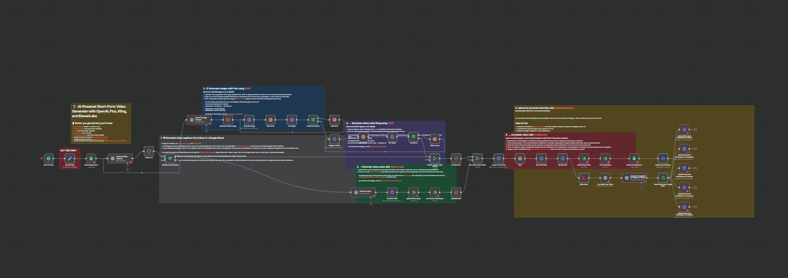Click the Pair Videos with Audio merge node
788x278 pixels.
pos(477,158)
